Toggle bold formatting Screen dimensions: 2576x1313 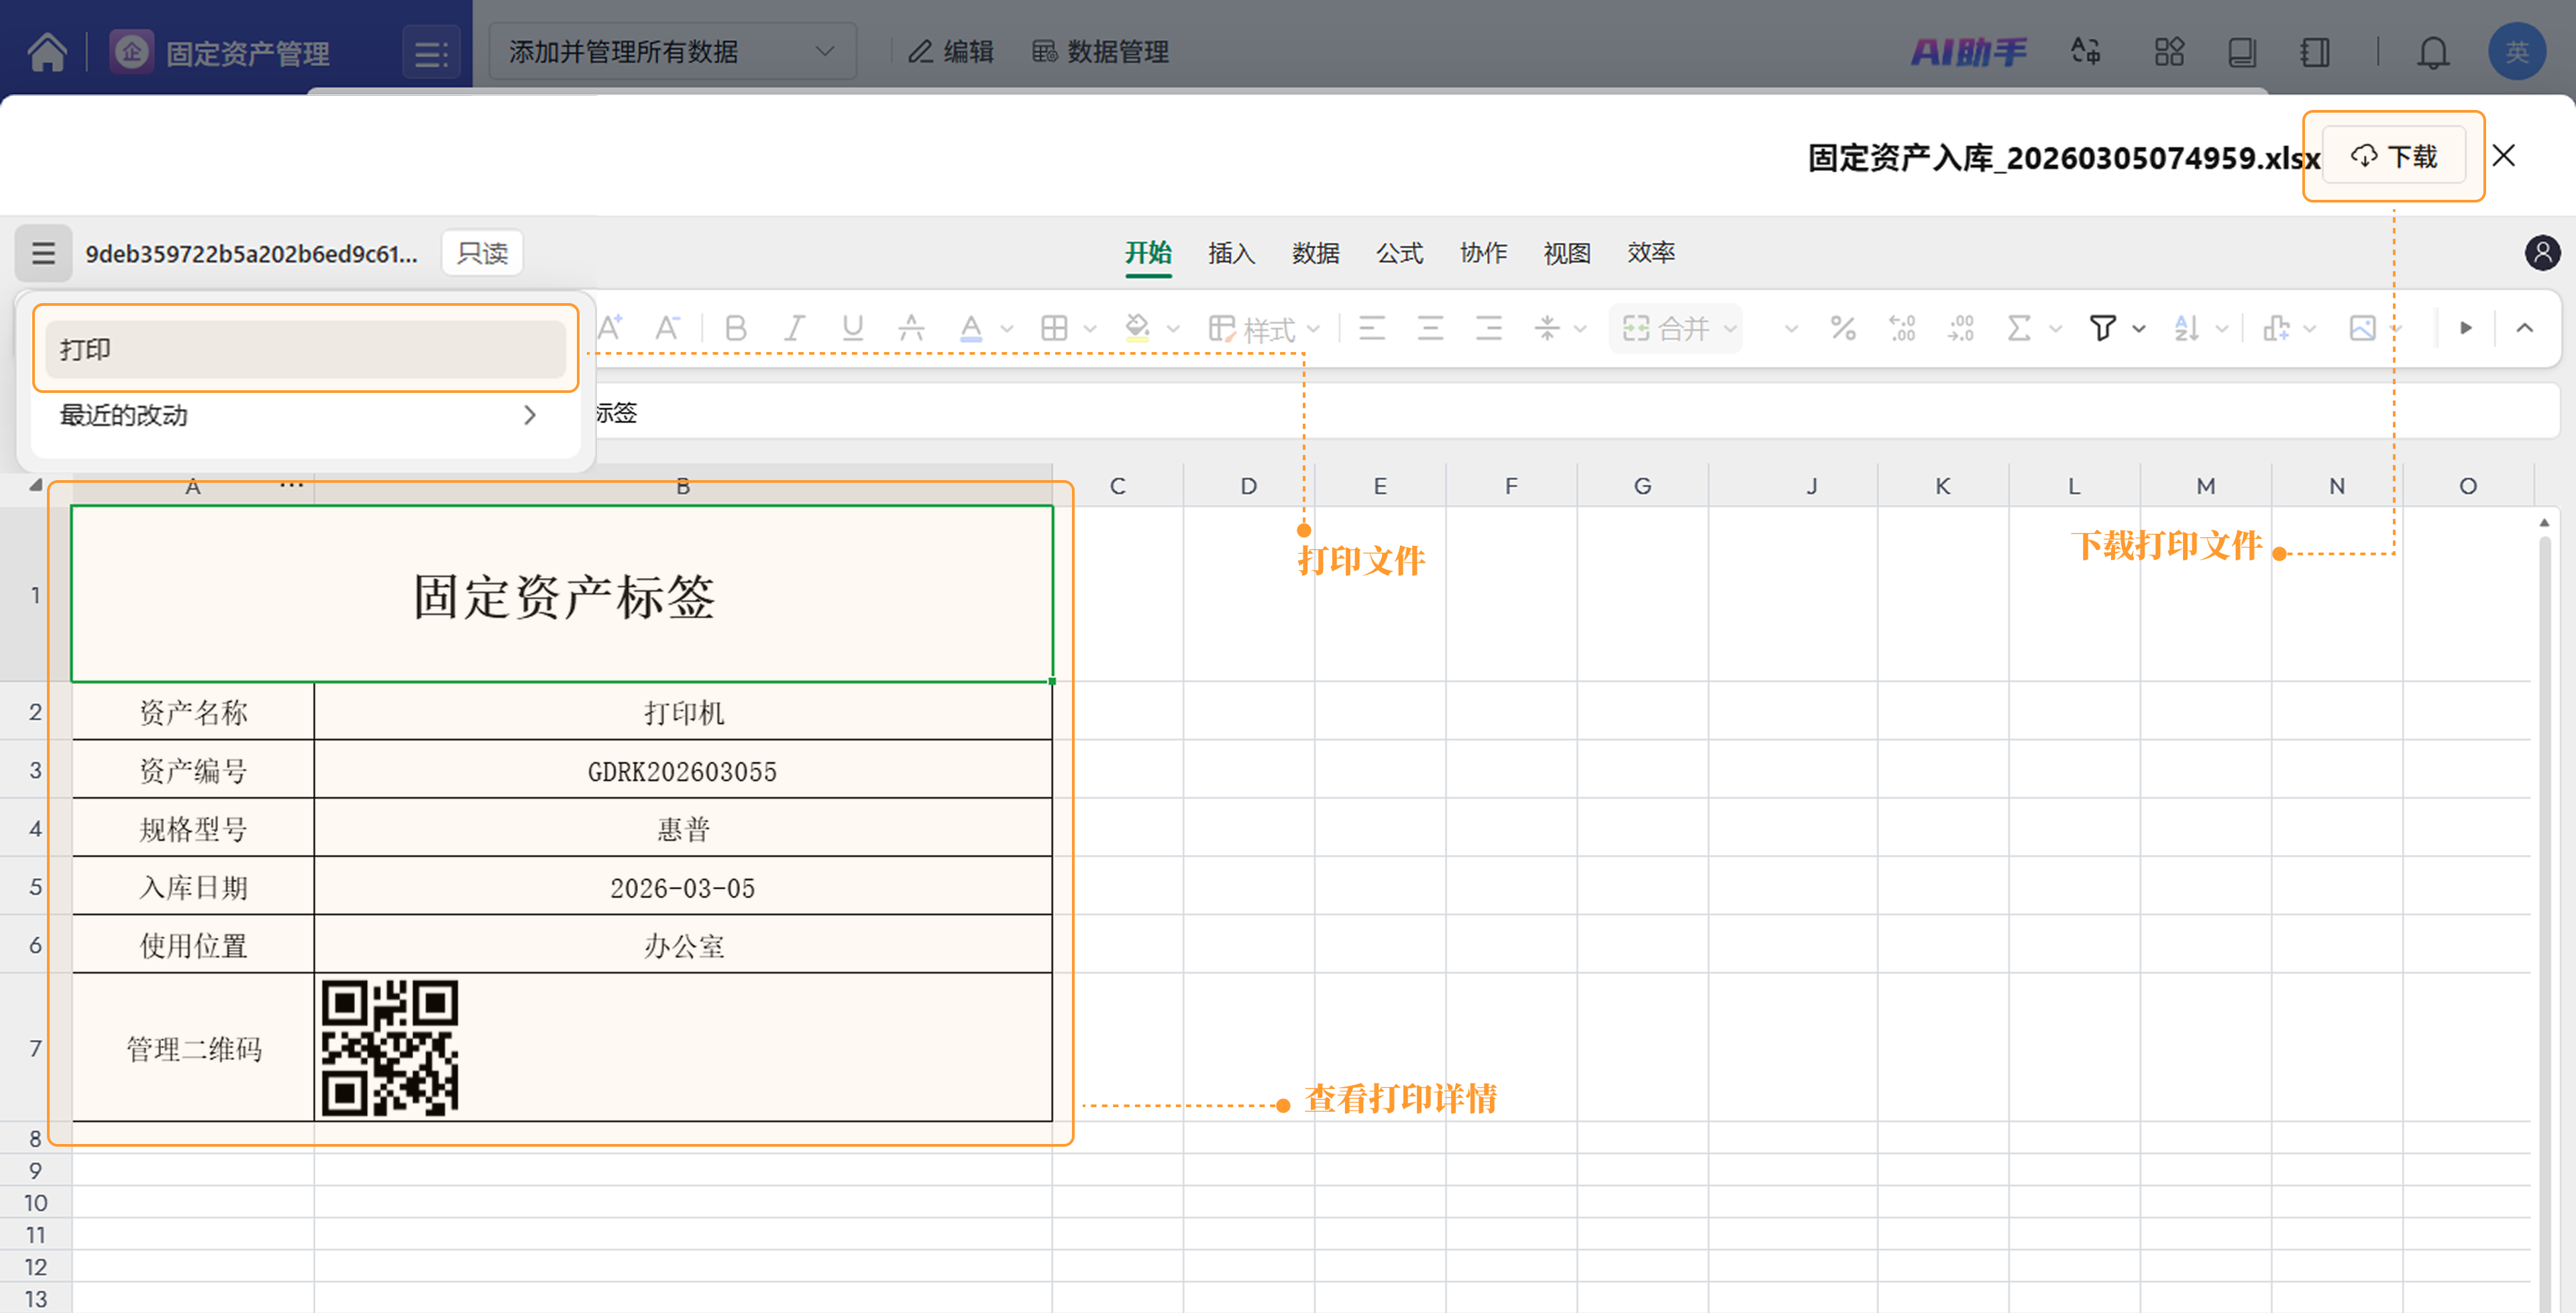click(x=736, y=328)
